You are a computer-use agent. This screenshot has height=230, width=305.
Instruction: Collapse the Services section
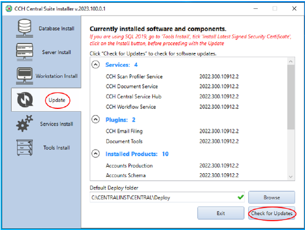(x=95, y=64)
